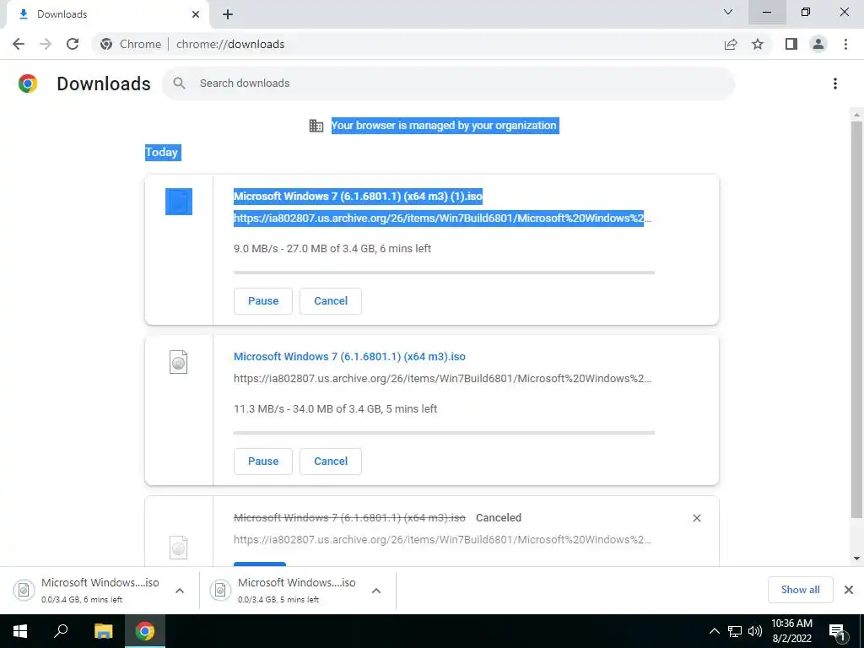Click the partially visible blue button in canceled card

260,564
